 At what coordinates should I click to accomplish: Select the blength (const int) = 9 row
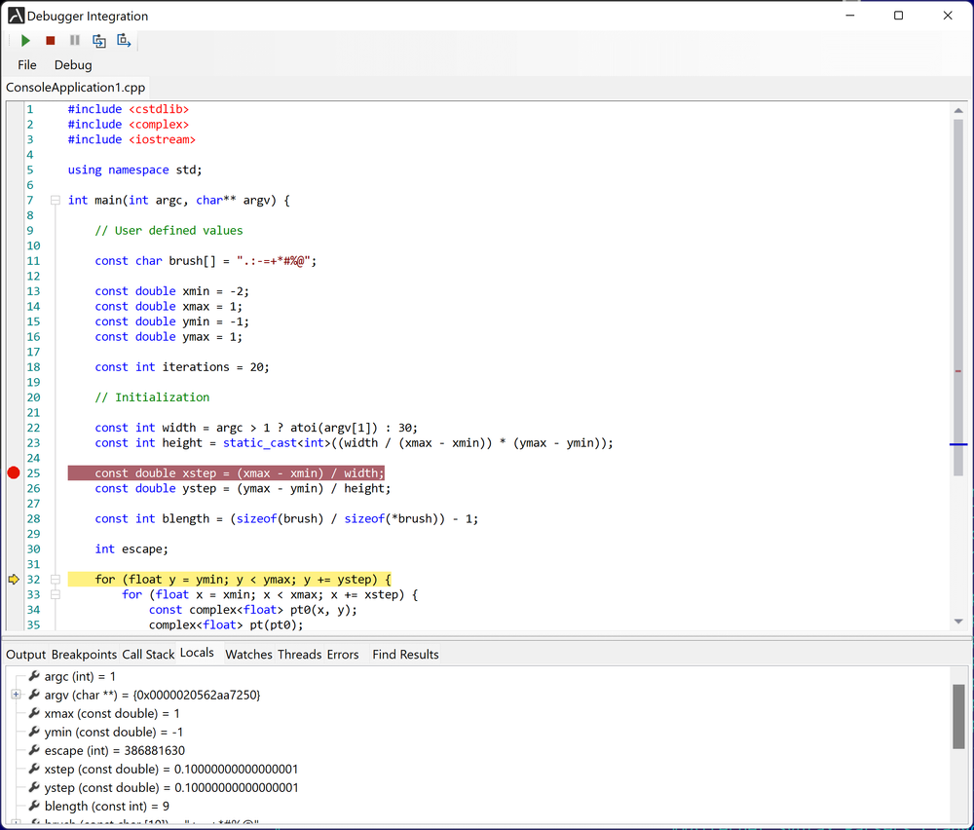coord(106,806)
